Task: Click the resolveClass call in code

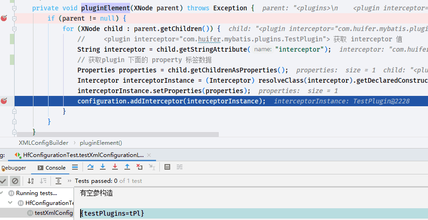Action: pos(281,80)
